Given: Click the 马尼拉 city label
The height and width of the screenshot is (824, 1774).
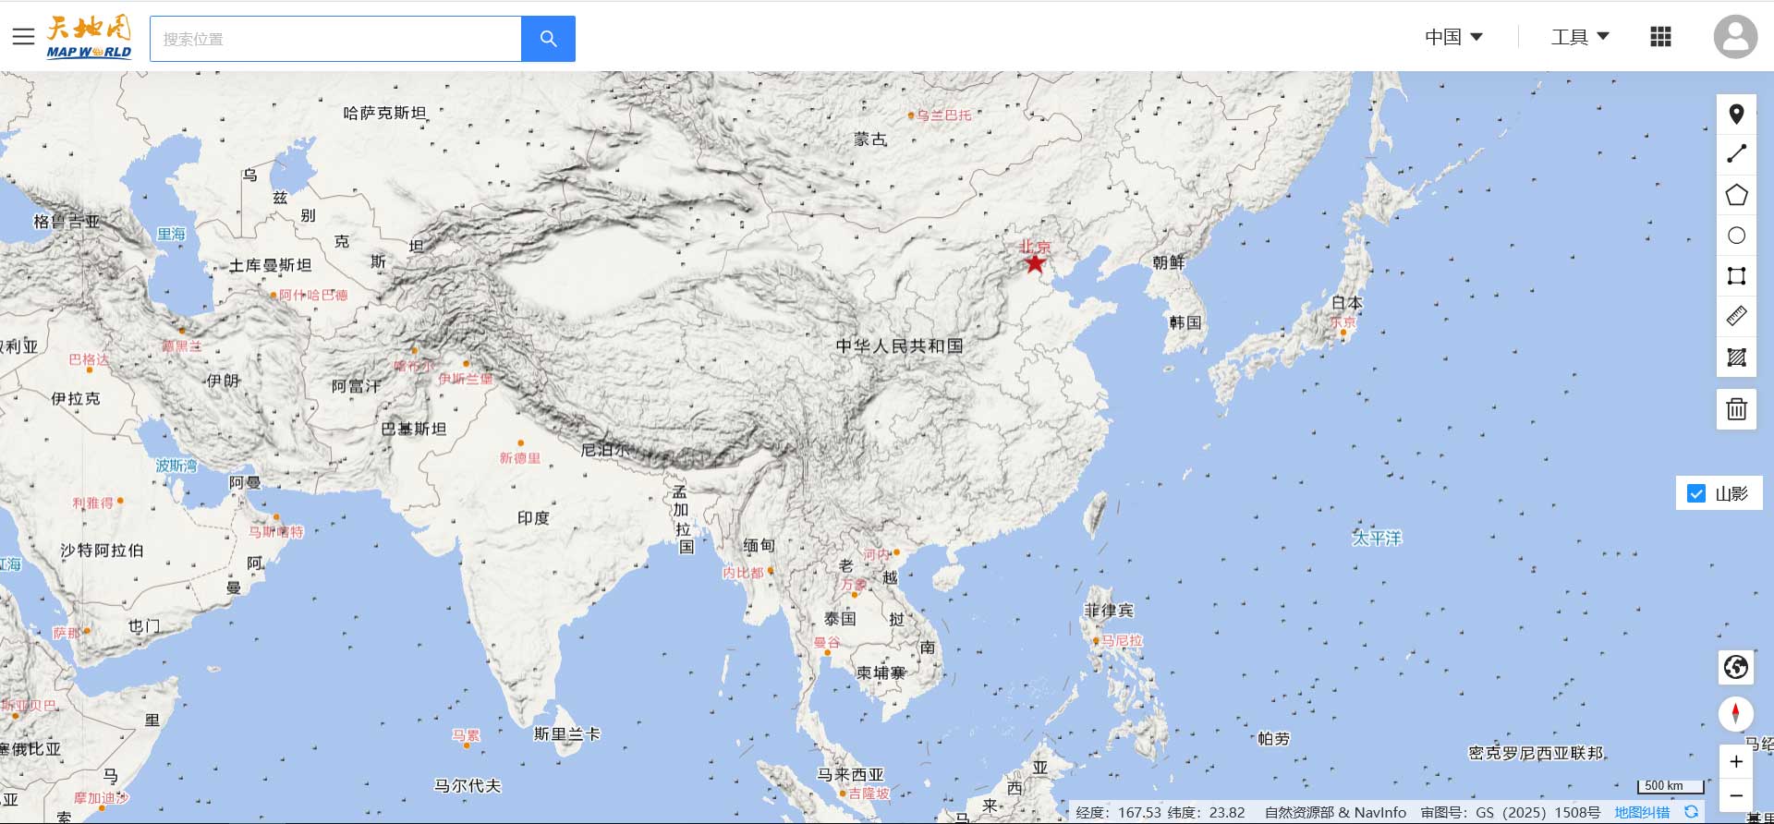Looking at the screenshot, I should (1122, 640).
